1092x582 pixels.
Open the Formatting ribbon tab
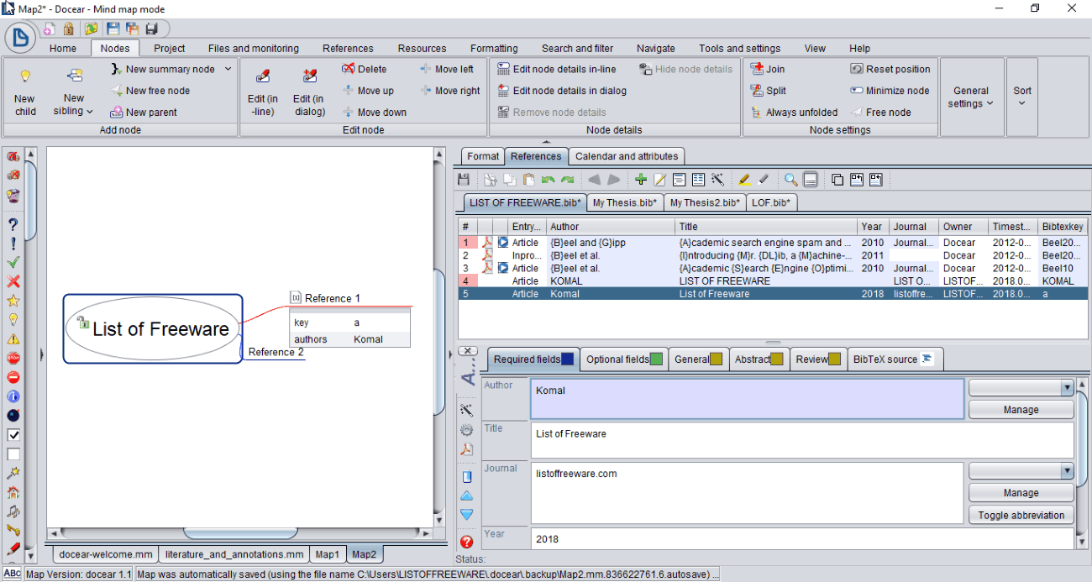[494, 48]
